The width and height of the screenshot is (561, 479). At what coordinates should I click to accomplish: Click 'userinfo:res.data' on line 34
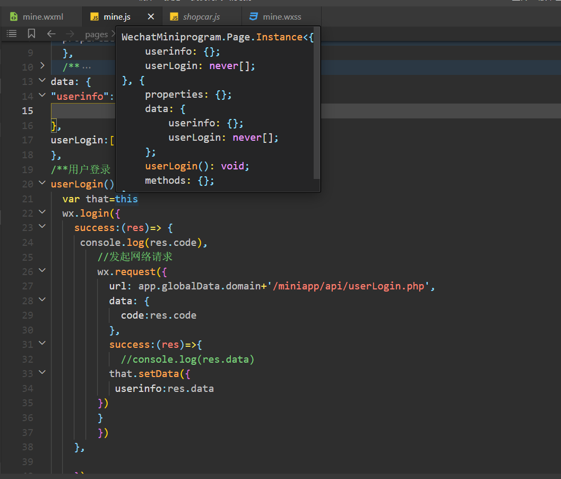[x=164, y=388]
